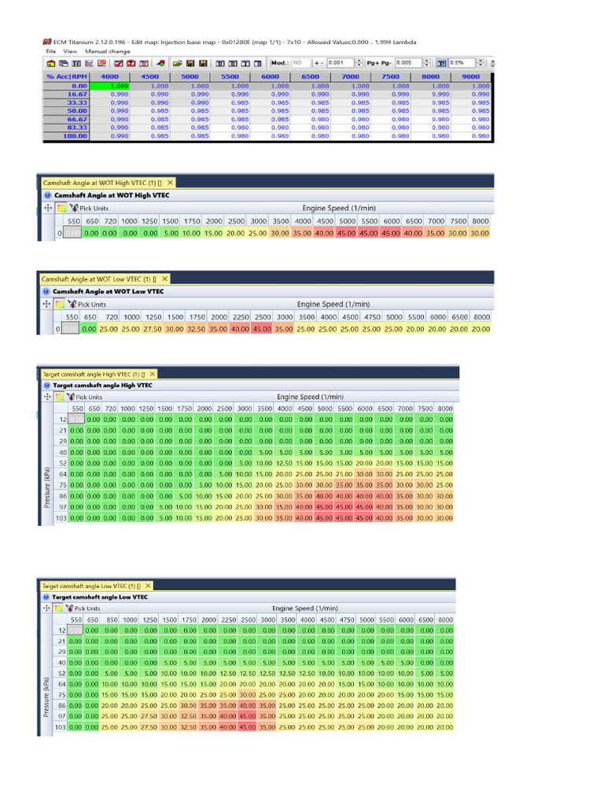Click the spinner next to 0.005 Pg field

point(426,63)
